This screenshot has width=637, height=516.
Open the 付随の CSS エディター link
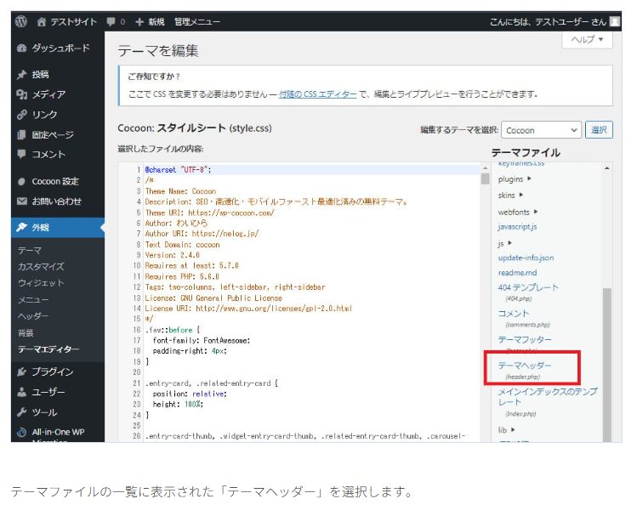317,94
